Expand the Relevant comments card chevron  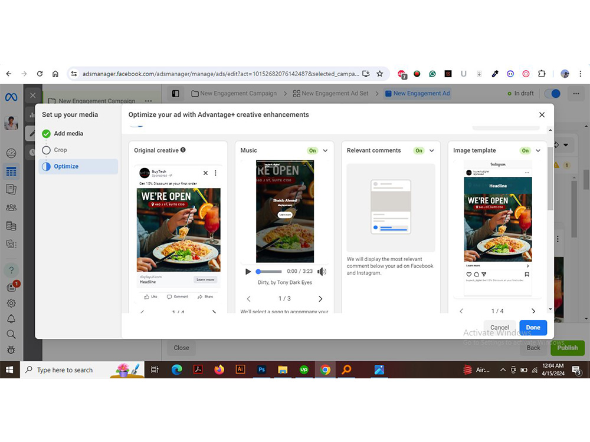point(432,150)
